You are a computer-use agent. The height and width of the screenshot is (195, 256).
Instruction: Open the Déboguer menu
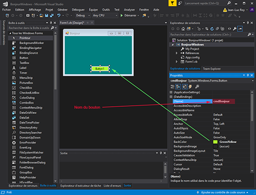pyautogui.click(x=78, y=10)
